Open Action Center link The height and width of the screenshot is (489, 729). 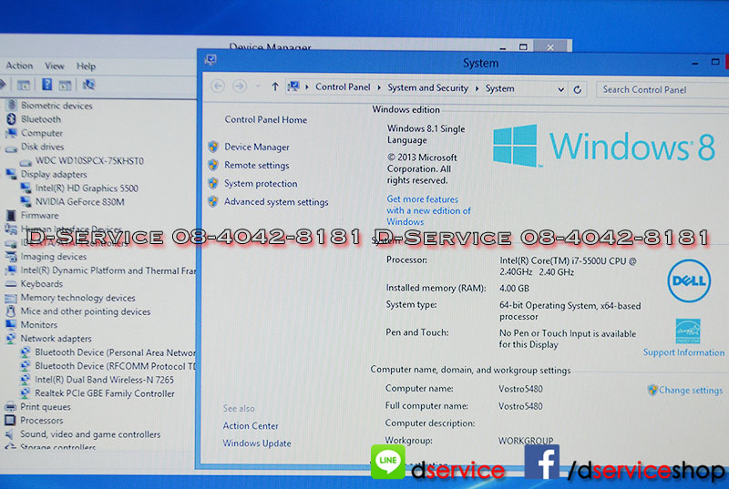250,426
